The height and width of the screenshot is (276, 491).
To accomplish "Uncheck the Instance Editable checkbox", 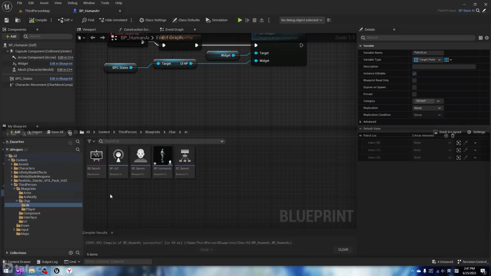I will (x=414, y=74).
